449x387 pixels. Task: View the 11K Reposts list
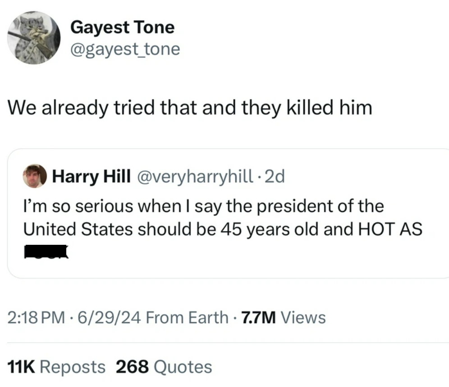point(56,366)
